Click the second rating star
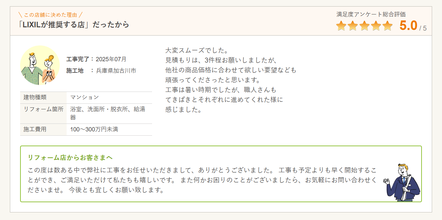 coord(353,26)
